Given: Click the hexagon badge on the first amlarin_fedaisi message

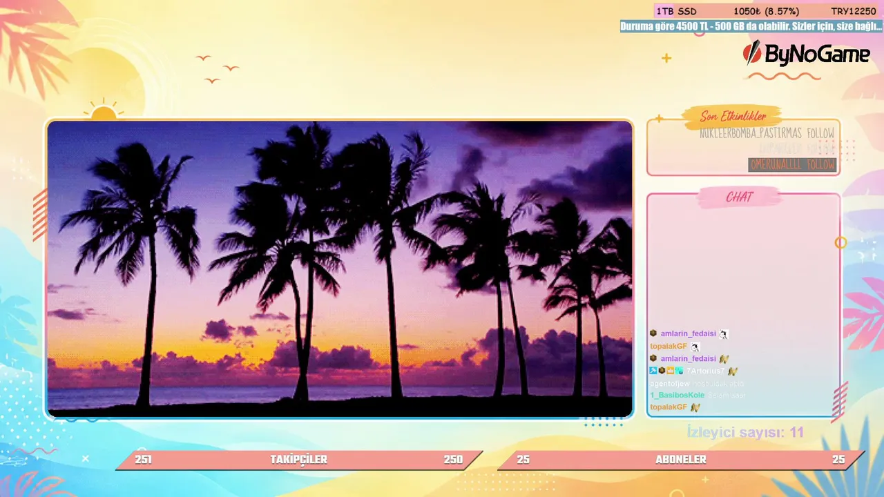Looking at the screenshot, I should coord(653,333).
